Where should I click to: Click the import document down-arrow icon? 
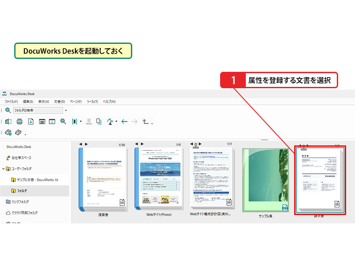(x=31, y=121)
